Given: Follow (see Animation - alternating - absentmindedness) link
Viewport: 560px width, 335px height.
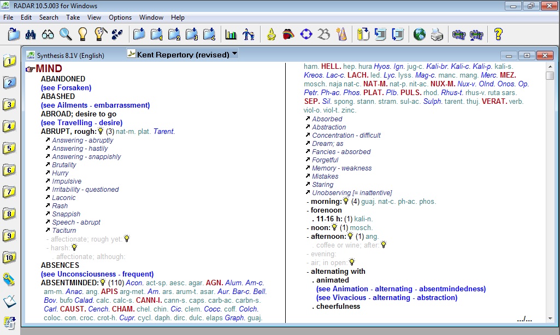Looking at the screenshot, I should pos(401,289).
